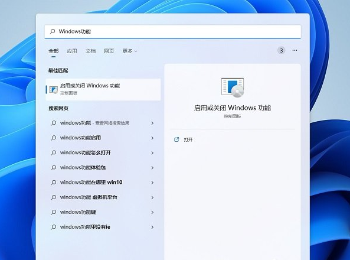The image size is (350, 260).
Task: Select suggestion windows功能键
Action: point(103,212)
